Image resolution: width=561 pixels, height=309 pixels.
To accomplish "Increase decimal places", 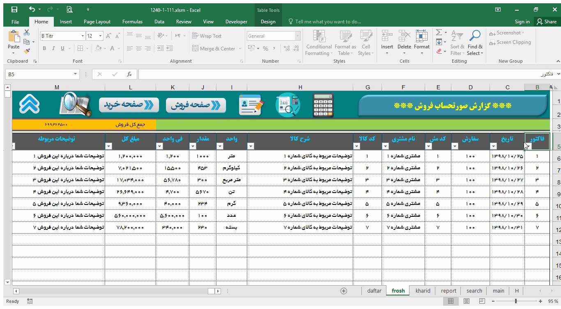I will [287, 48].
